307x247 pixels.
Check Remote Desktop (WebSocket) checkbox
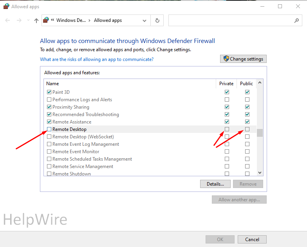click(x=49, y=137)
